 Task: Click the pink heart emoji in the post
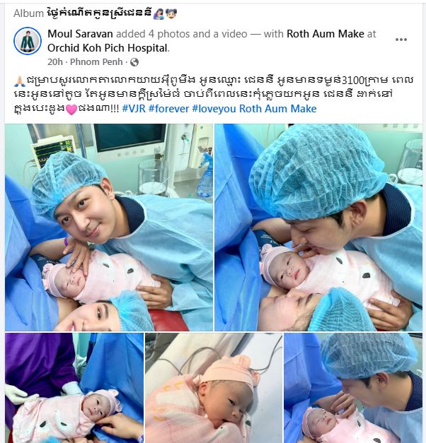point(71,110)
